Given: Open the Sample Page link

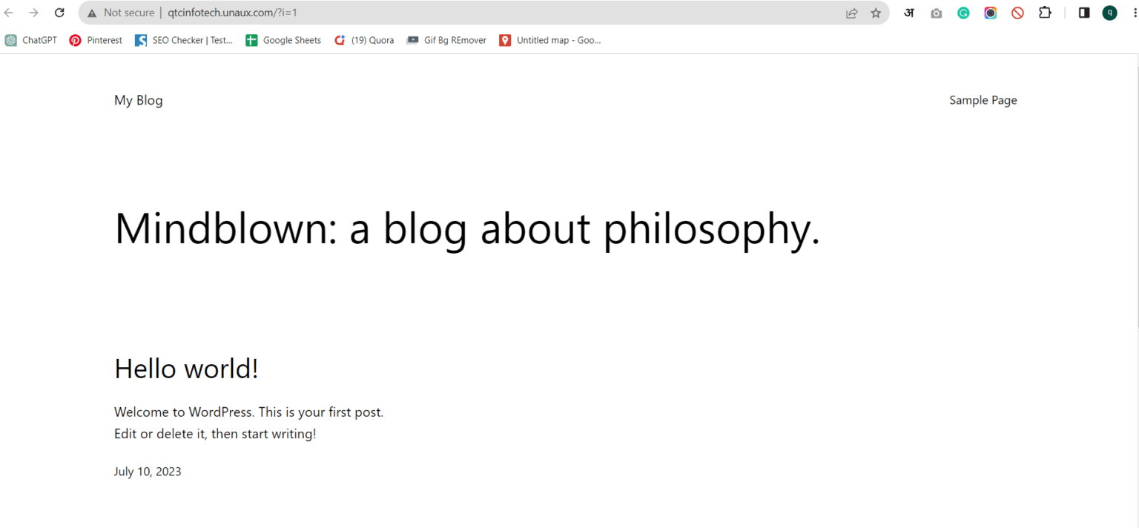Looking at the screenshot, I should (983, 100).
